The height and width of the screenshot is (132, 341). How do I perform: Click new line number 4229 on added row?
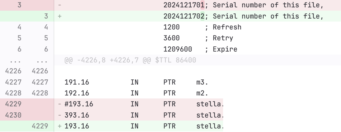(x=40, y=126)
